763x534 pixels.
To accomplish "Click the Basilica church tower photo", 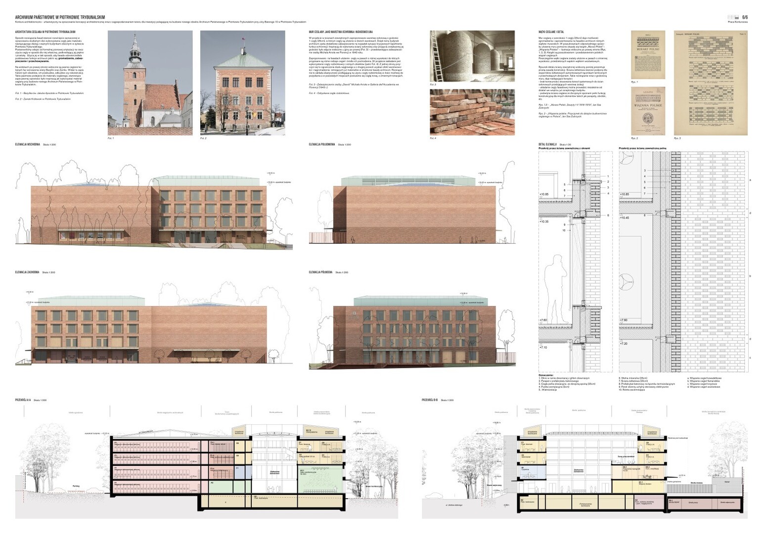I will point(150,83).
